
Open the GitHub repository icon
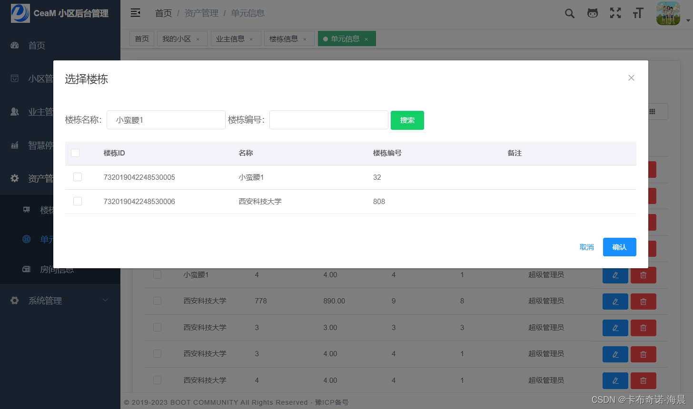point(592,13)
